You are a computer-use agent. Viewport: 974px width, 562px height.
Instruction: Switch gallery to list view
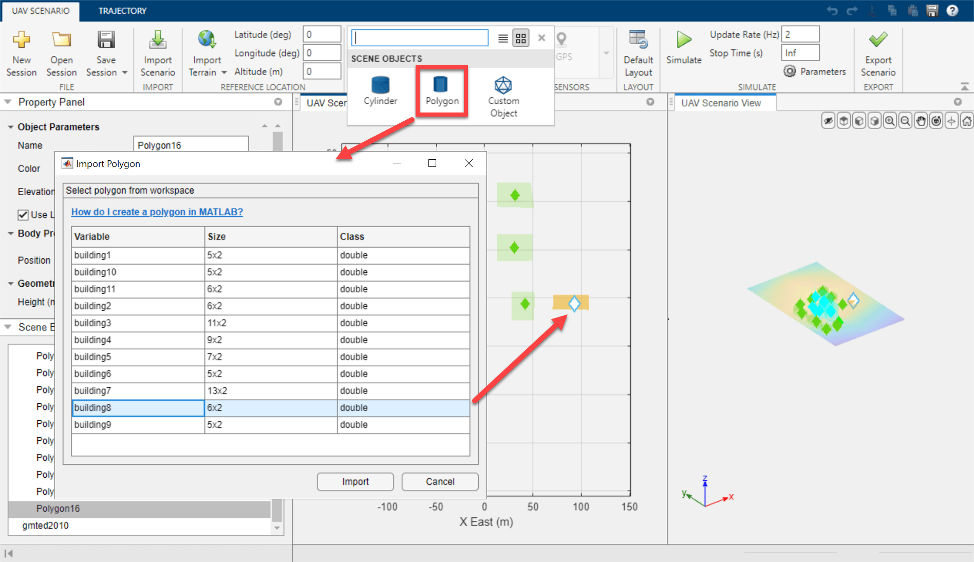pyautogui.click(x=503, y=38)
